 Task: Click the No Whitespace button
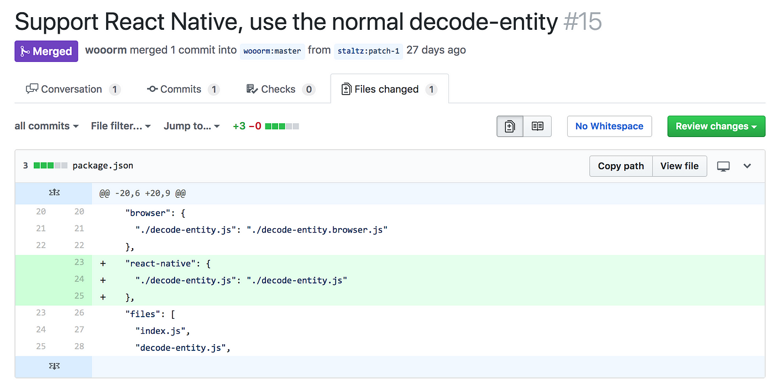pyautogui.click(x=609, y=126)
